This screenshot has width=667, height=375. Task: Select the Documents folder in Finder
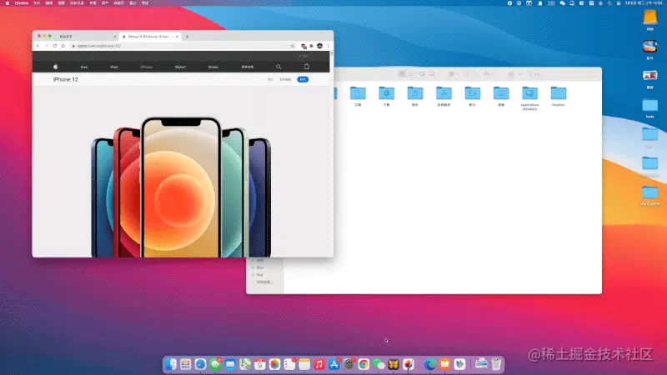tap(358, 96)
